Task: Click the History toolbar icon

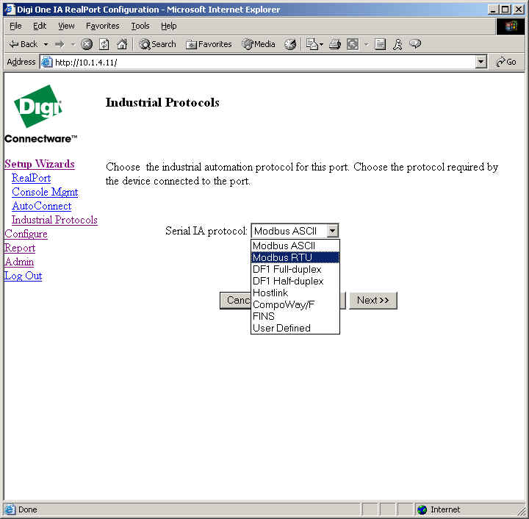Action: pyautogui.click(x=290, y=44)
